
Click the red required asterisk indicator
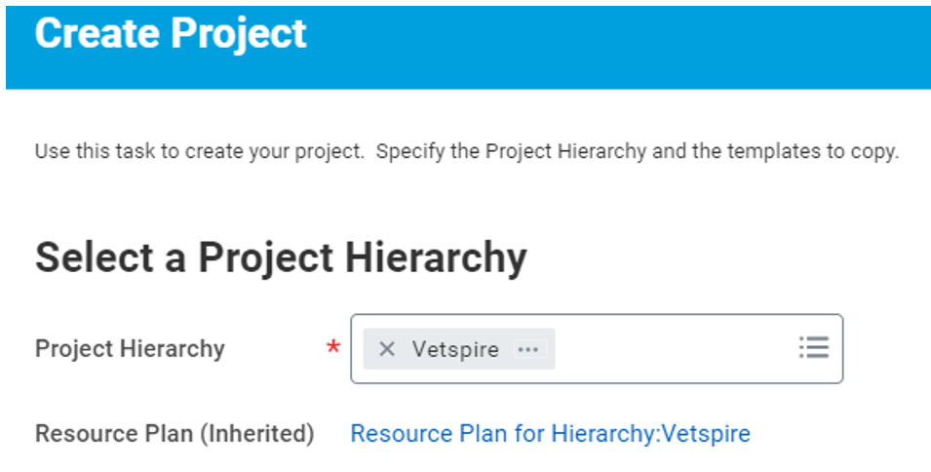point(333,348)
